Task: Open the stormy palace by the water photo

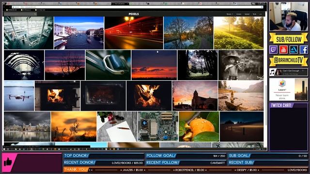Action: click(x=27, y=127)
